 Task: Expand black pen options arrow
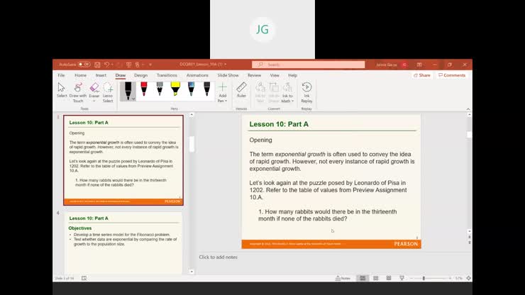click(133, 99)
